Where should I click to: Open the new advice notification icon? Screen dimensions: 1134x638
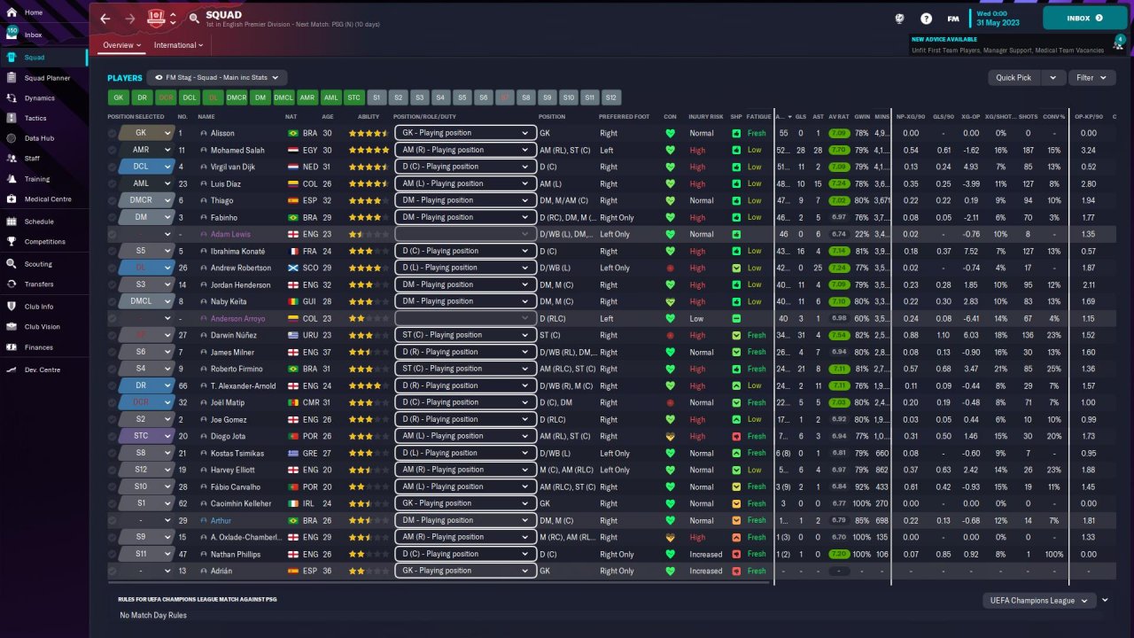pyautogui.click(x=1119, y=43)
